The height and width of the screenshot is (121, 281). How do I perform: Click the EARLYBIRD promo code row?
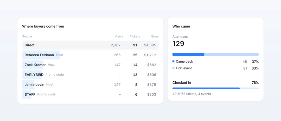[90, 75]
